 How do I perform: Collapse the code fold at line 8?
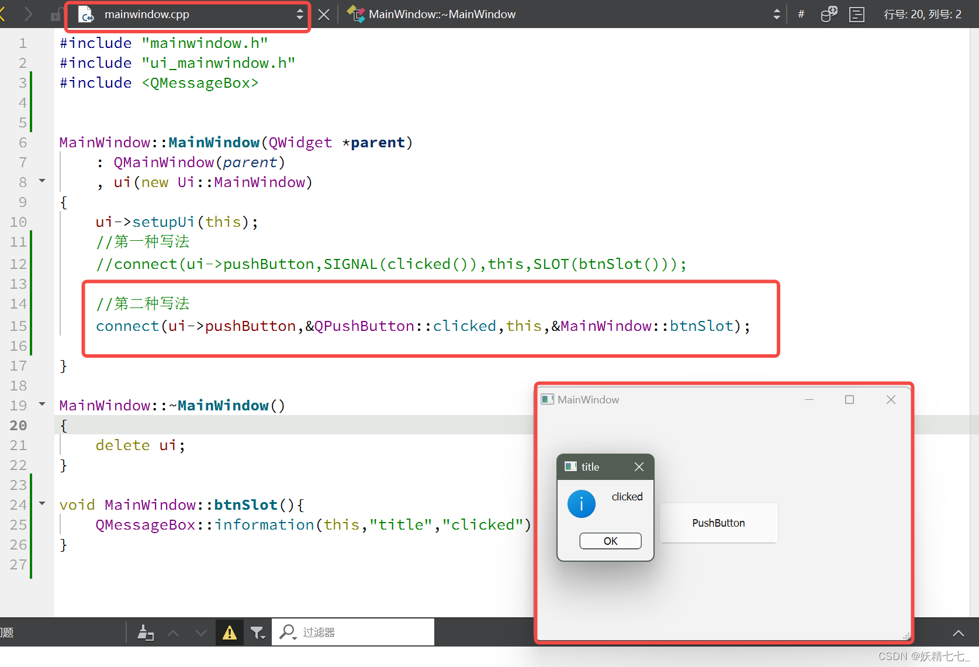42,181
